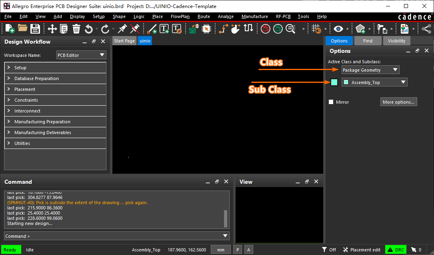Click the New file toolbar icon
The image size is (434, 255).
pyautogui.click(x=10, y=29)
